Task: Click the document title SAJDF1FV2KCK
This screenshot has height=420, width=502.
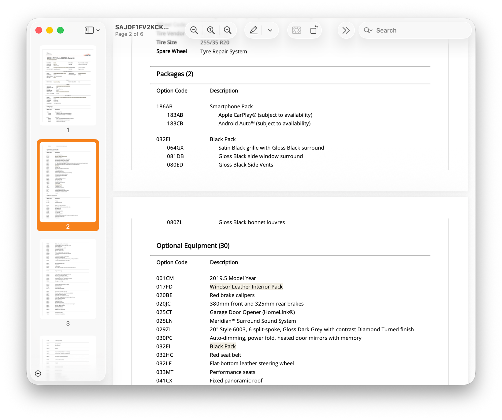Action: tap(142, 27)
